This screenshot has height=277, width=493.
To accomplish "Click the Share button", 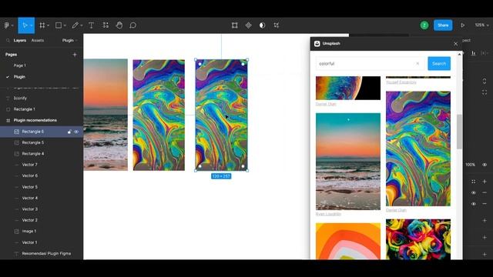I will 443,25.
